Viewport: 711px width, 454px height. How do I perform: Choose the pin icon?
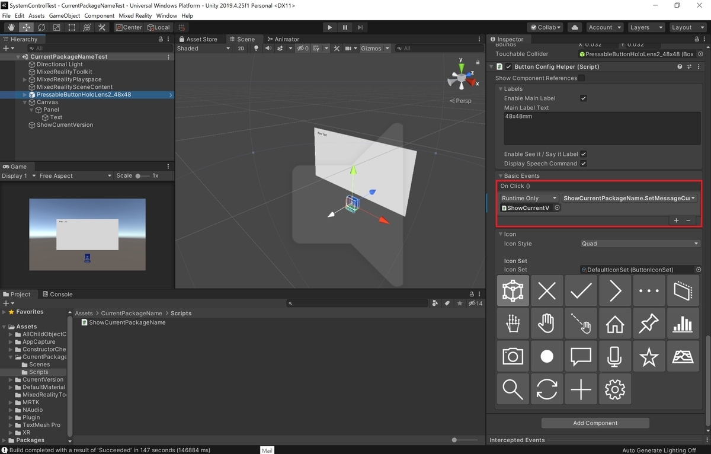(649, 324)
